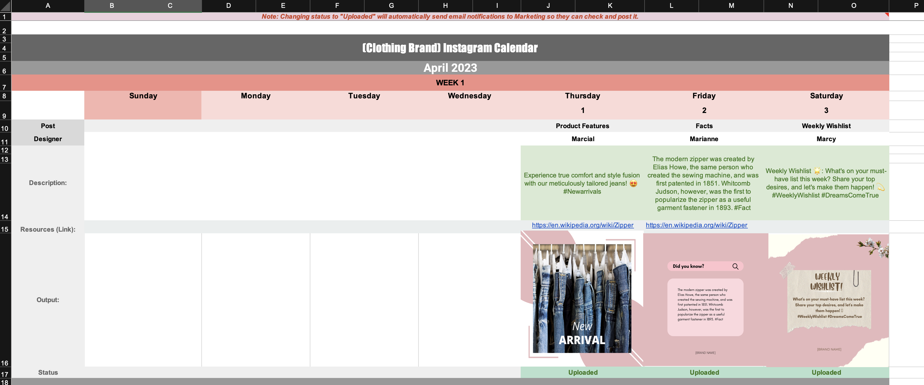Screen dimensions: 924x385
Task: Click the Instagram Calendar title cell
Action: coord(450,48)
